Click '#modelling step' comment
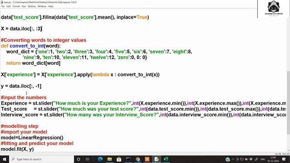 click(19, 126)
